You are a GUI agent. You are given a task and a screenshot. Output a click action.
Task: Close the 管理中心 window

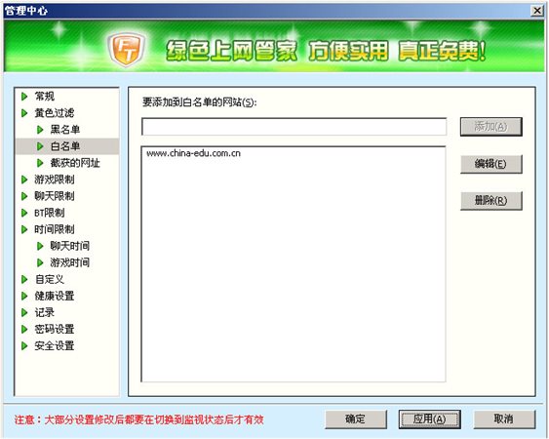coord(537,11)
